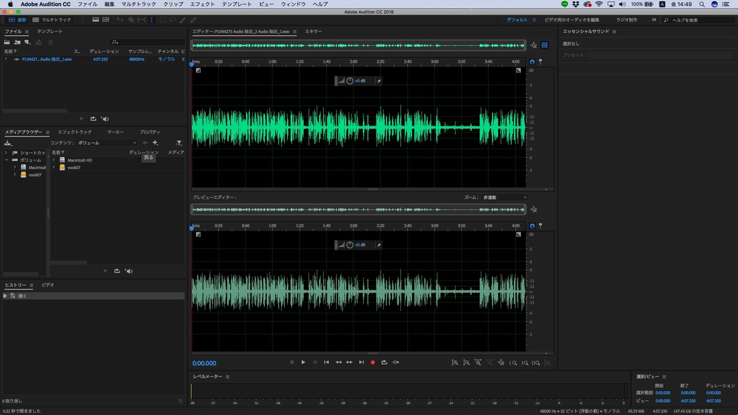Open the ズーム 非連動 dropdown
Screen dimensions: 738x415
[504, 197]
